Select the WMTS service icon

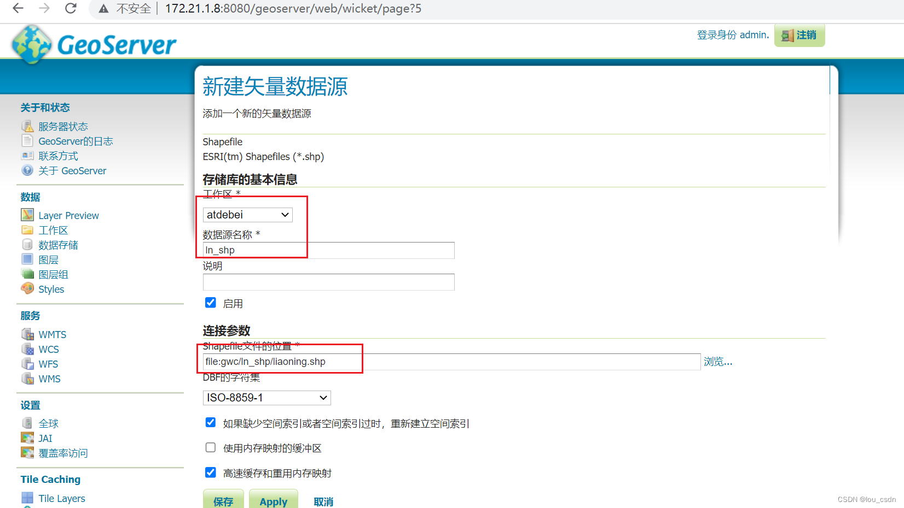(27, 334)
